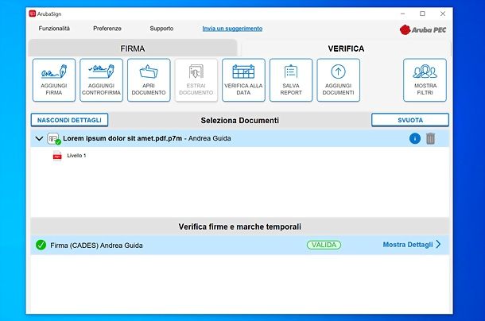This screenshot has height=321, width=485.
Task: Follow the Invia un suggerimento link
Action: tap(232, 29)
